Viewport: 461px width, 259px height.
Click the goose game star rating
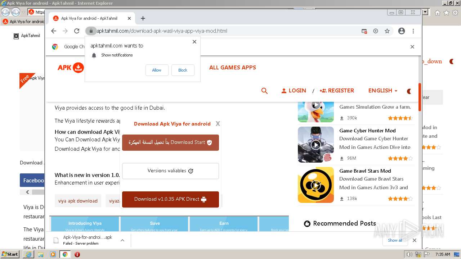(x=400, y=118)
